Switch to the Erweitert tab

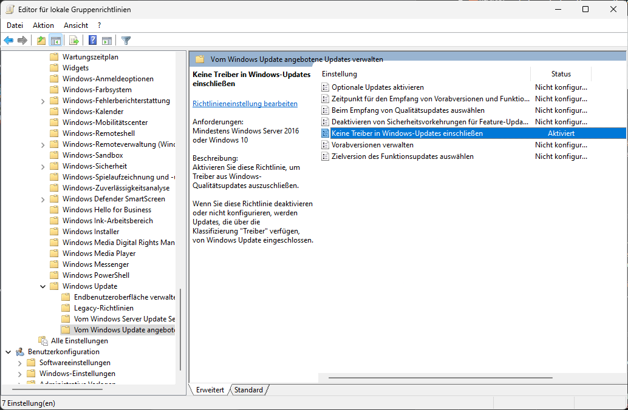[x=210, y=390]
